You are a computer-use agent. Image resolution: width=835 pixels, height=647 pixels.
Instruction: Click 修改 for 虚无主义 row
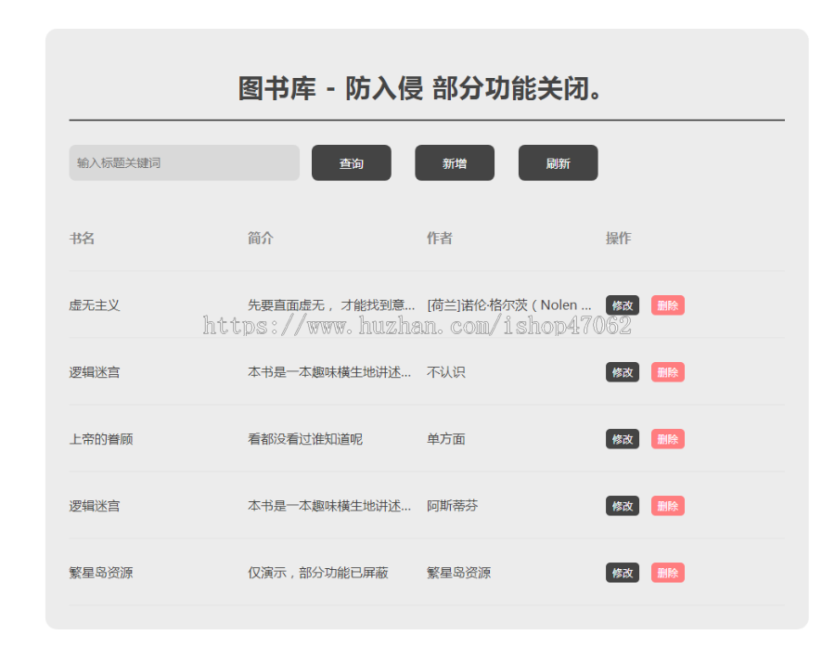623,305
